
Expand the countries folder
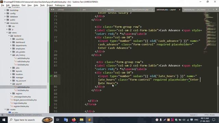[11, 39]
